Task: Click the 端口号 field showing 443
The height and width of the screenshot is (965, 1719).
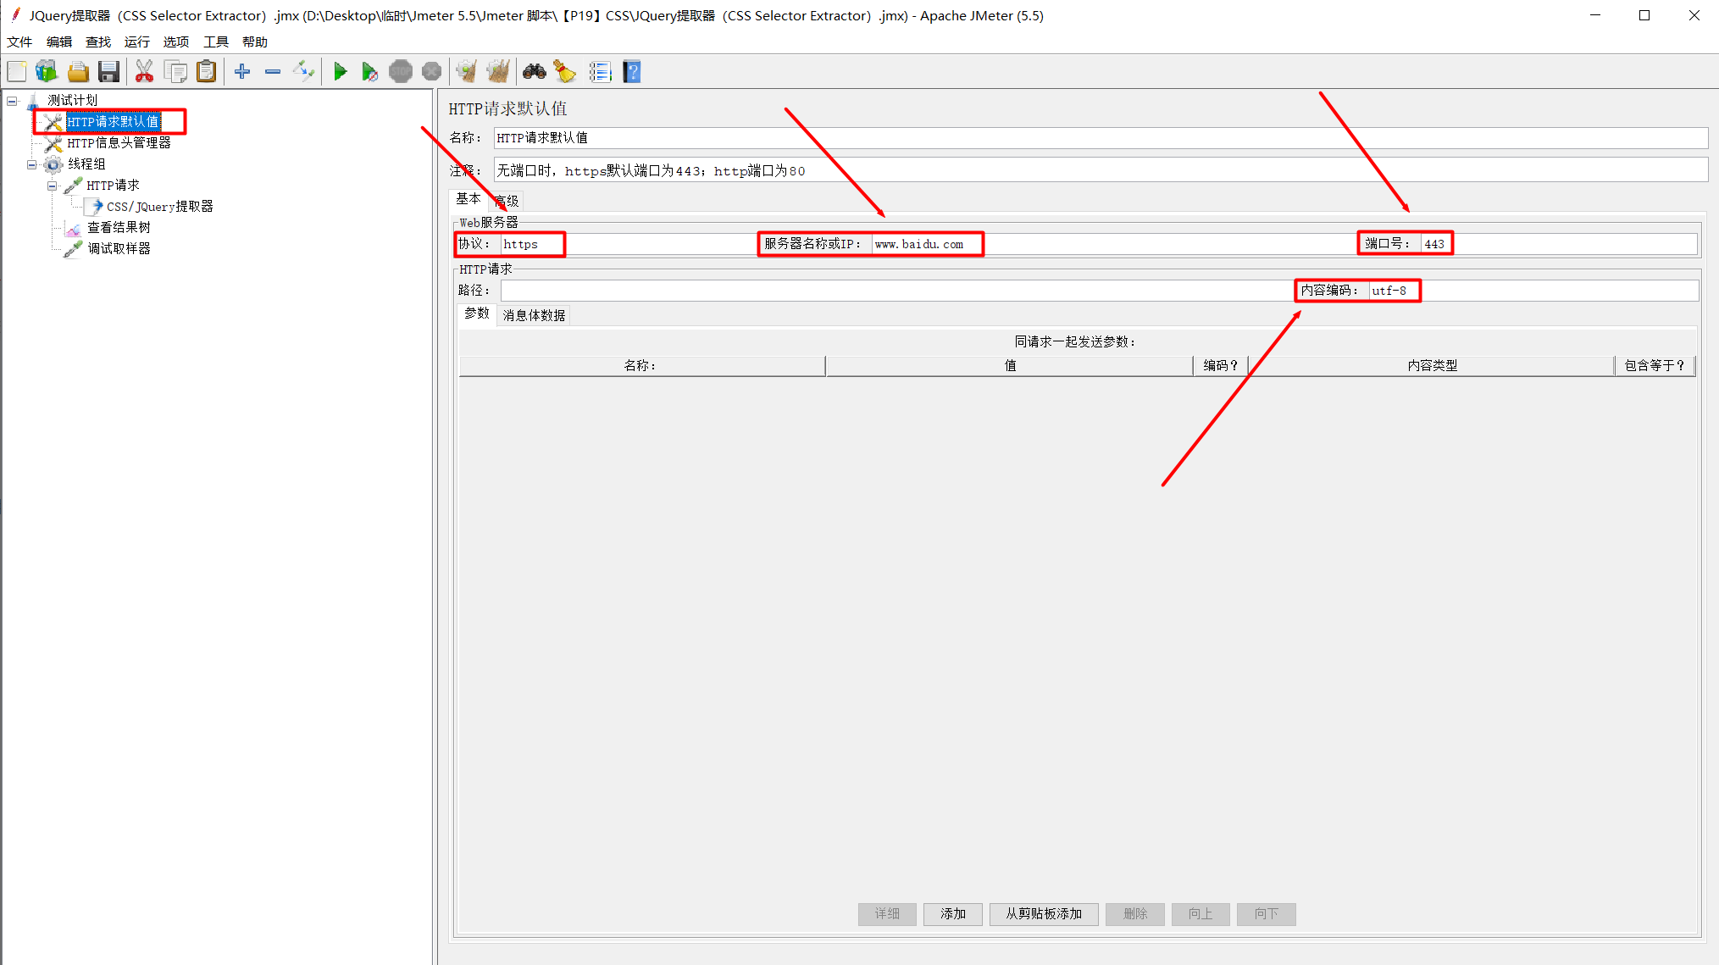Action: click(x=1559, y=244)
